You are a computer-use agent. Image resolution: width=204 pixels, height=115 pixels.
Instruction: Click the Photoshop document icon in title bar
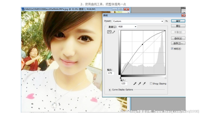[23, 9]
